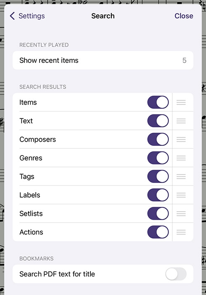206x295 pixels.
Task: Click the reorder handle for Genres row
Action: [181, 158]
